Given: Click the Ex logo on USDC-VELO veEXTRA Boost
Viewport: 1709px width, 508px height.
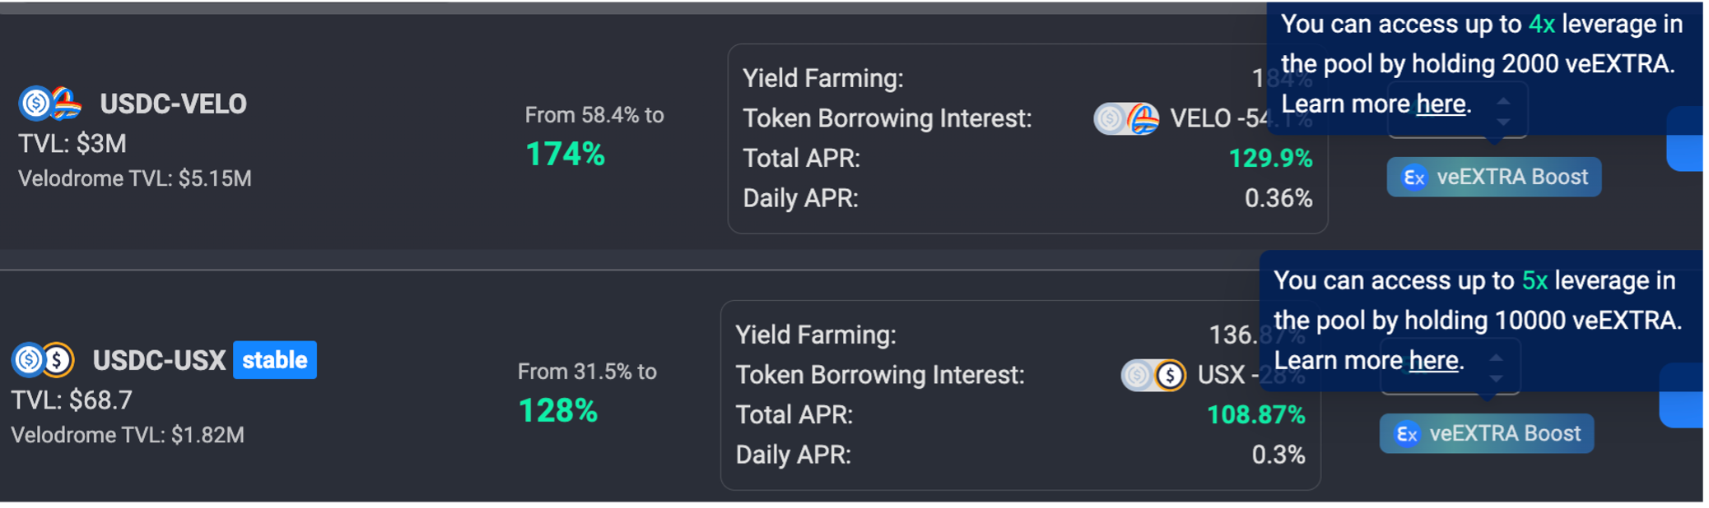Looking at the screenshot, I should 1413,178.
